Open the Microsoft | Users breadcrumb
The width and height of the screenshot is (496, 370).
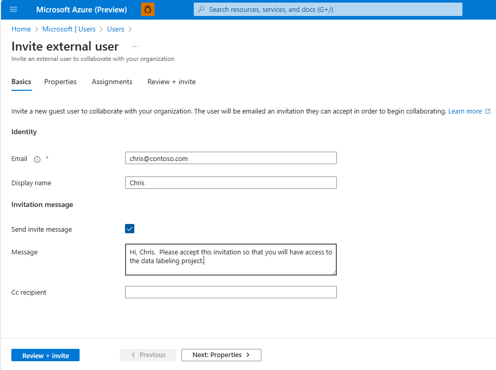[x=69, y=29]
